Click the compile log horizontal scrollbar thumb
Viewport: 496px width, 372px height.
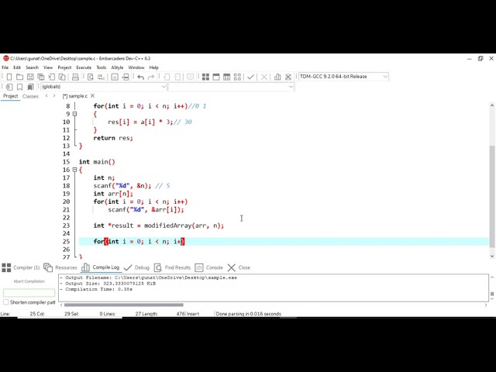[124, 305]
